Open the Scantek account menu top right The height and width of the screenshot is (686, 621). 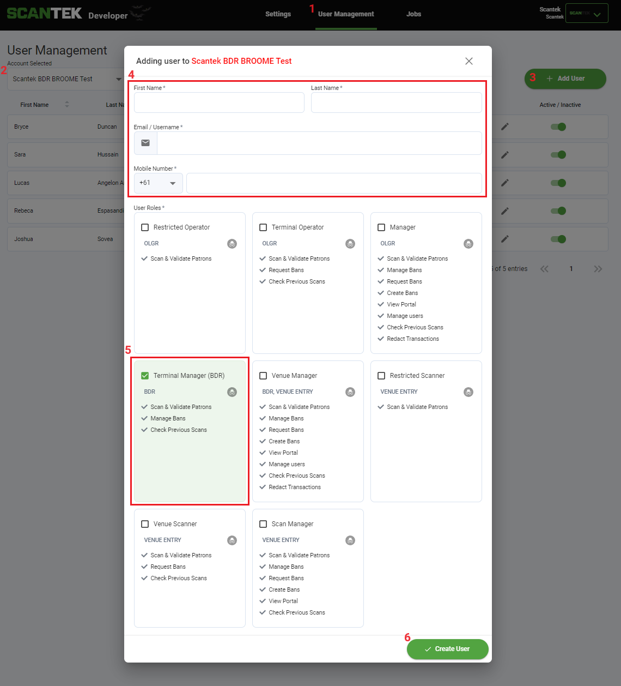coord(587,13)
